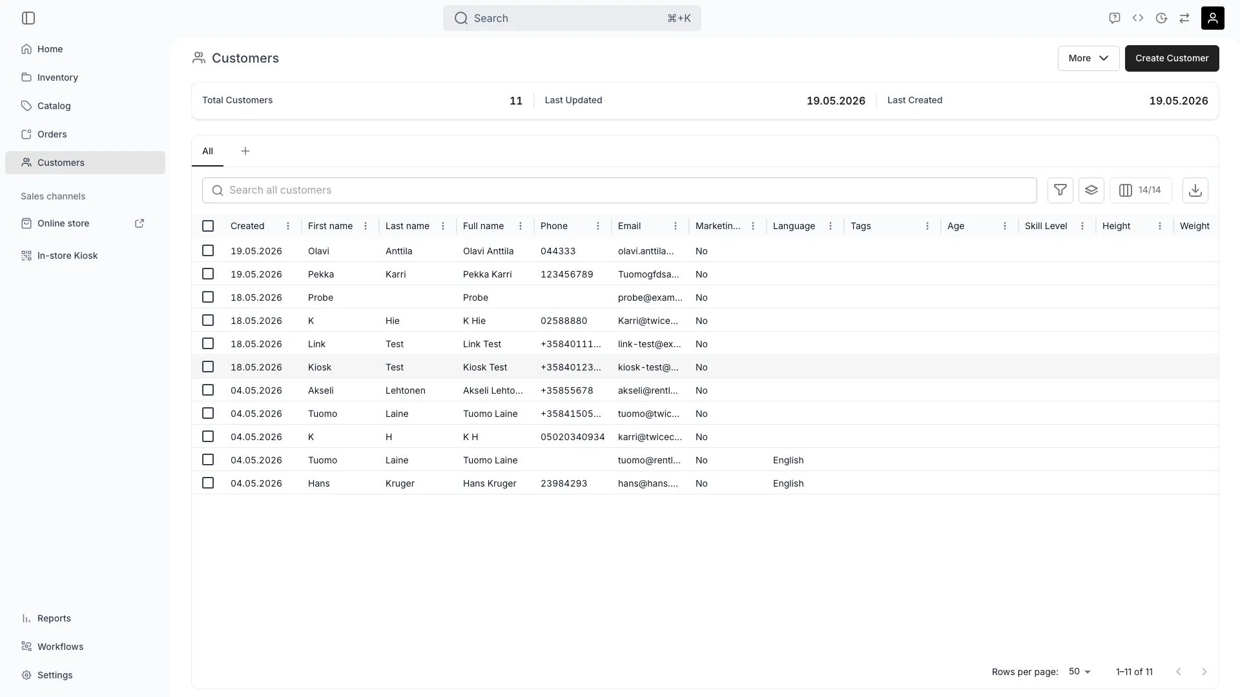Click the switch arrows icon
Viewport: 1240px width, 697px height.
coord(1184,18)
